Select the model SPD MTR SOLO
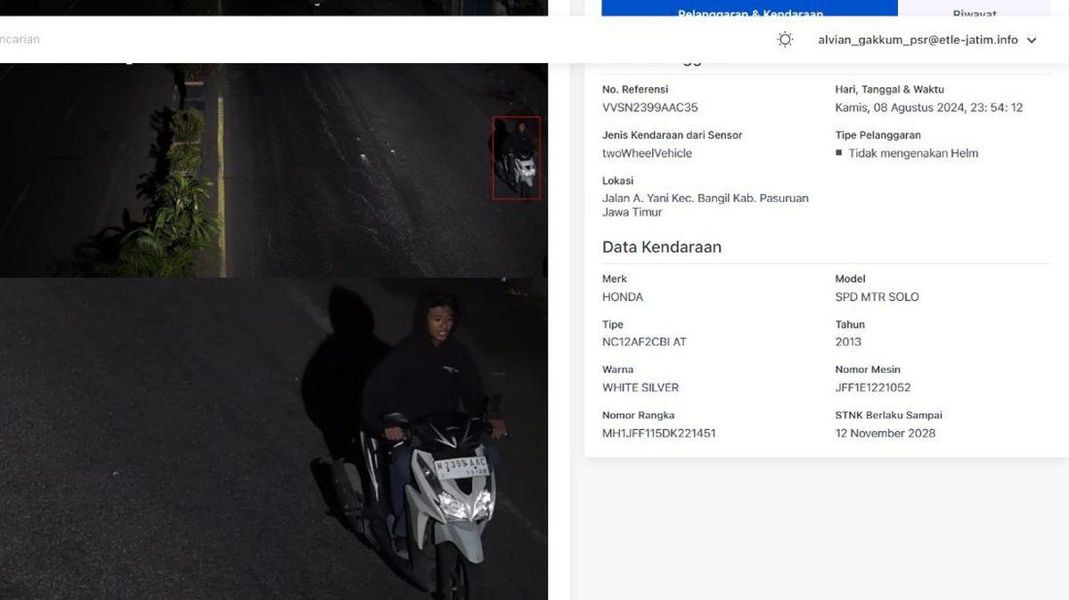 [877, 296]
